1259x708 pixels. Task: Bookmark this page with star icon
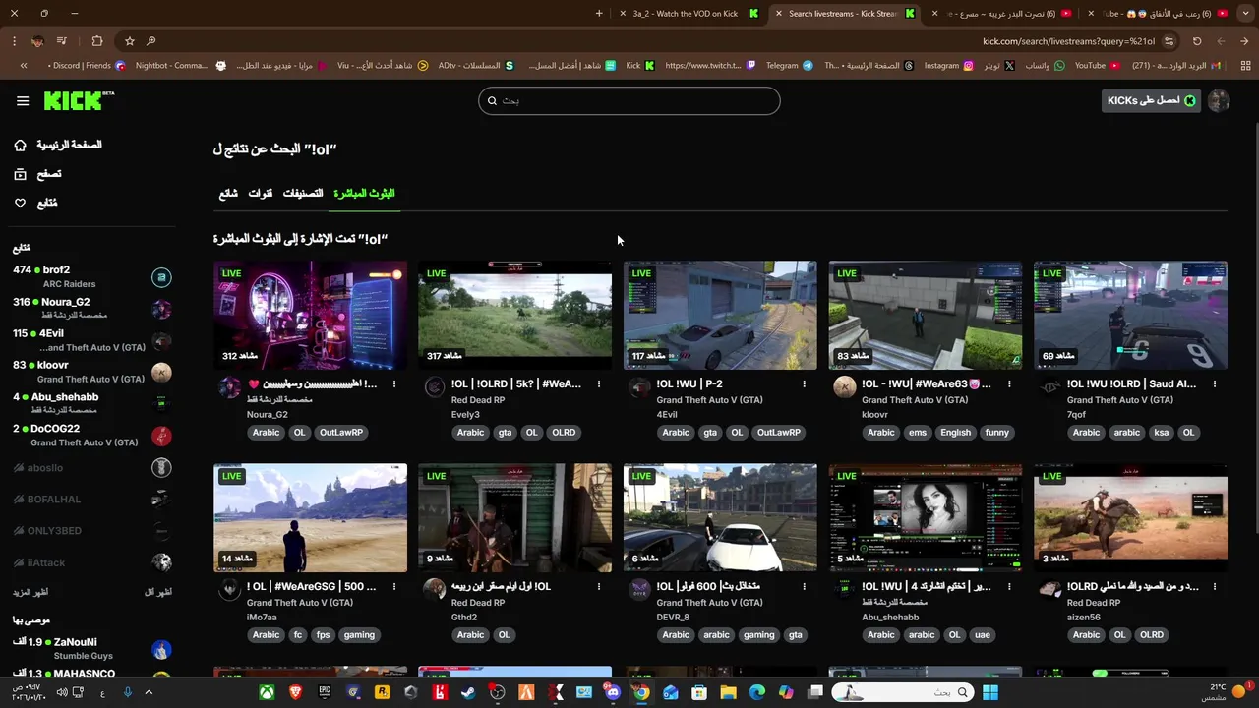click(x=129, y=41)
